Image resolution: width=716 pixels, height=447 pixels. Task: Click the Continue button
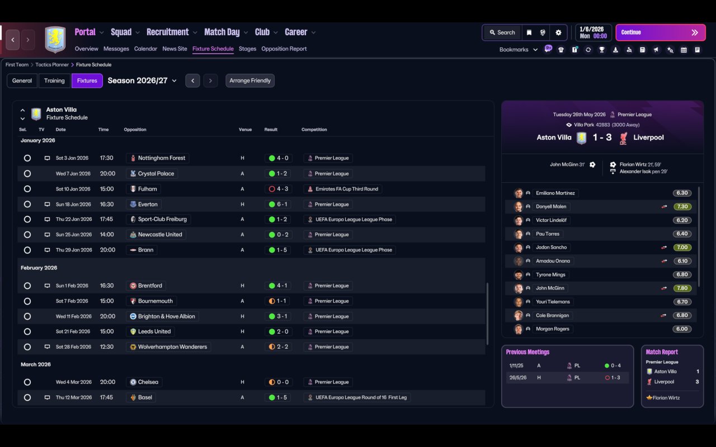coord(660,32)
